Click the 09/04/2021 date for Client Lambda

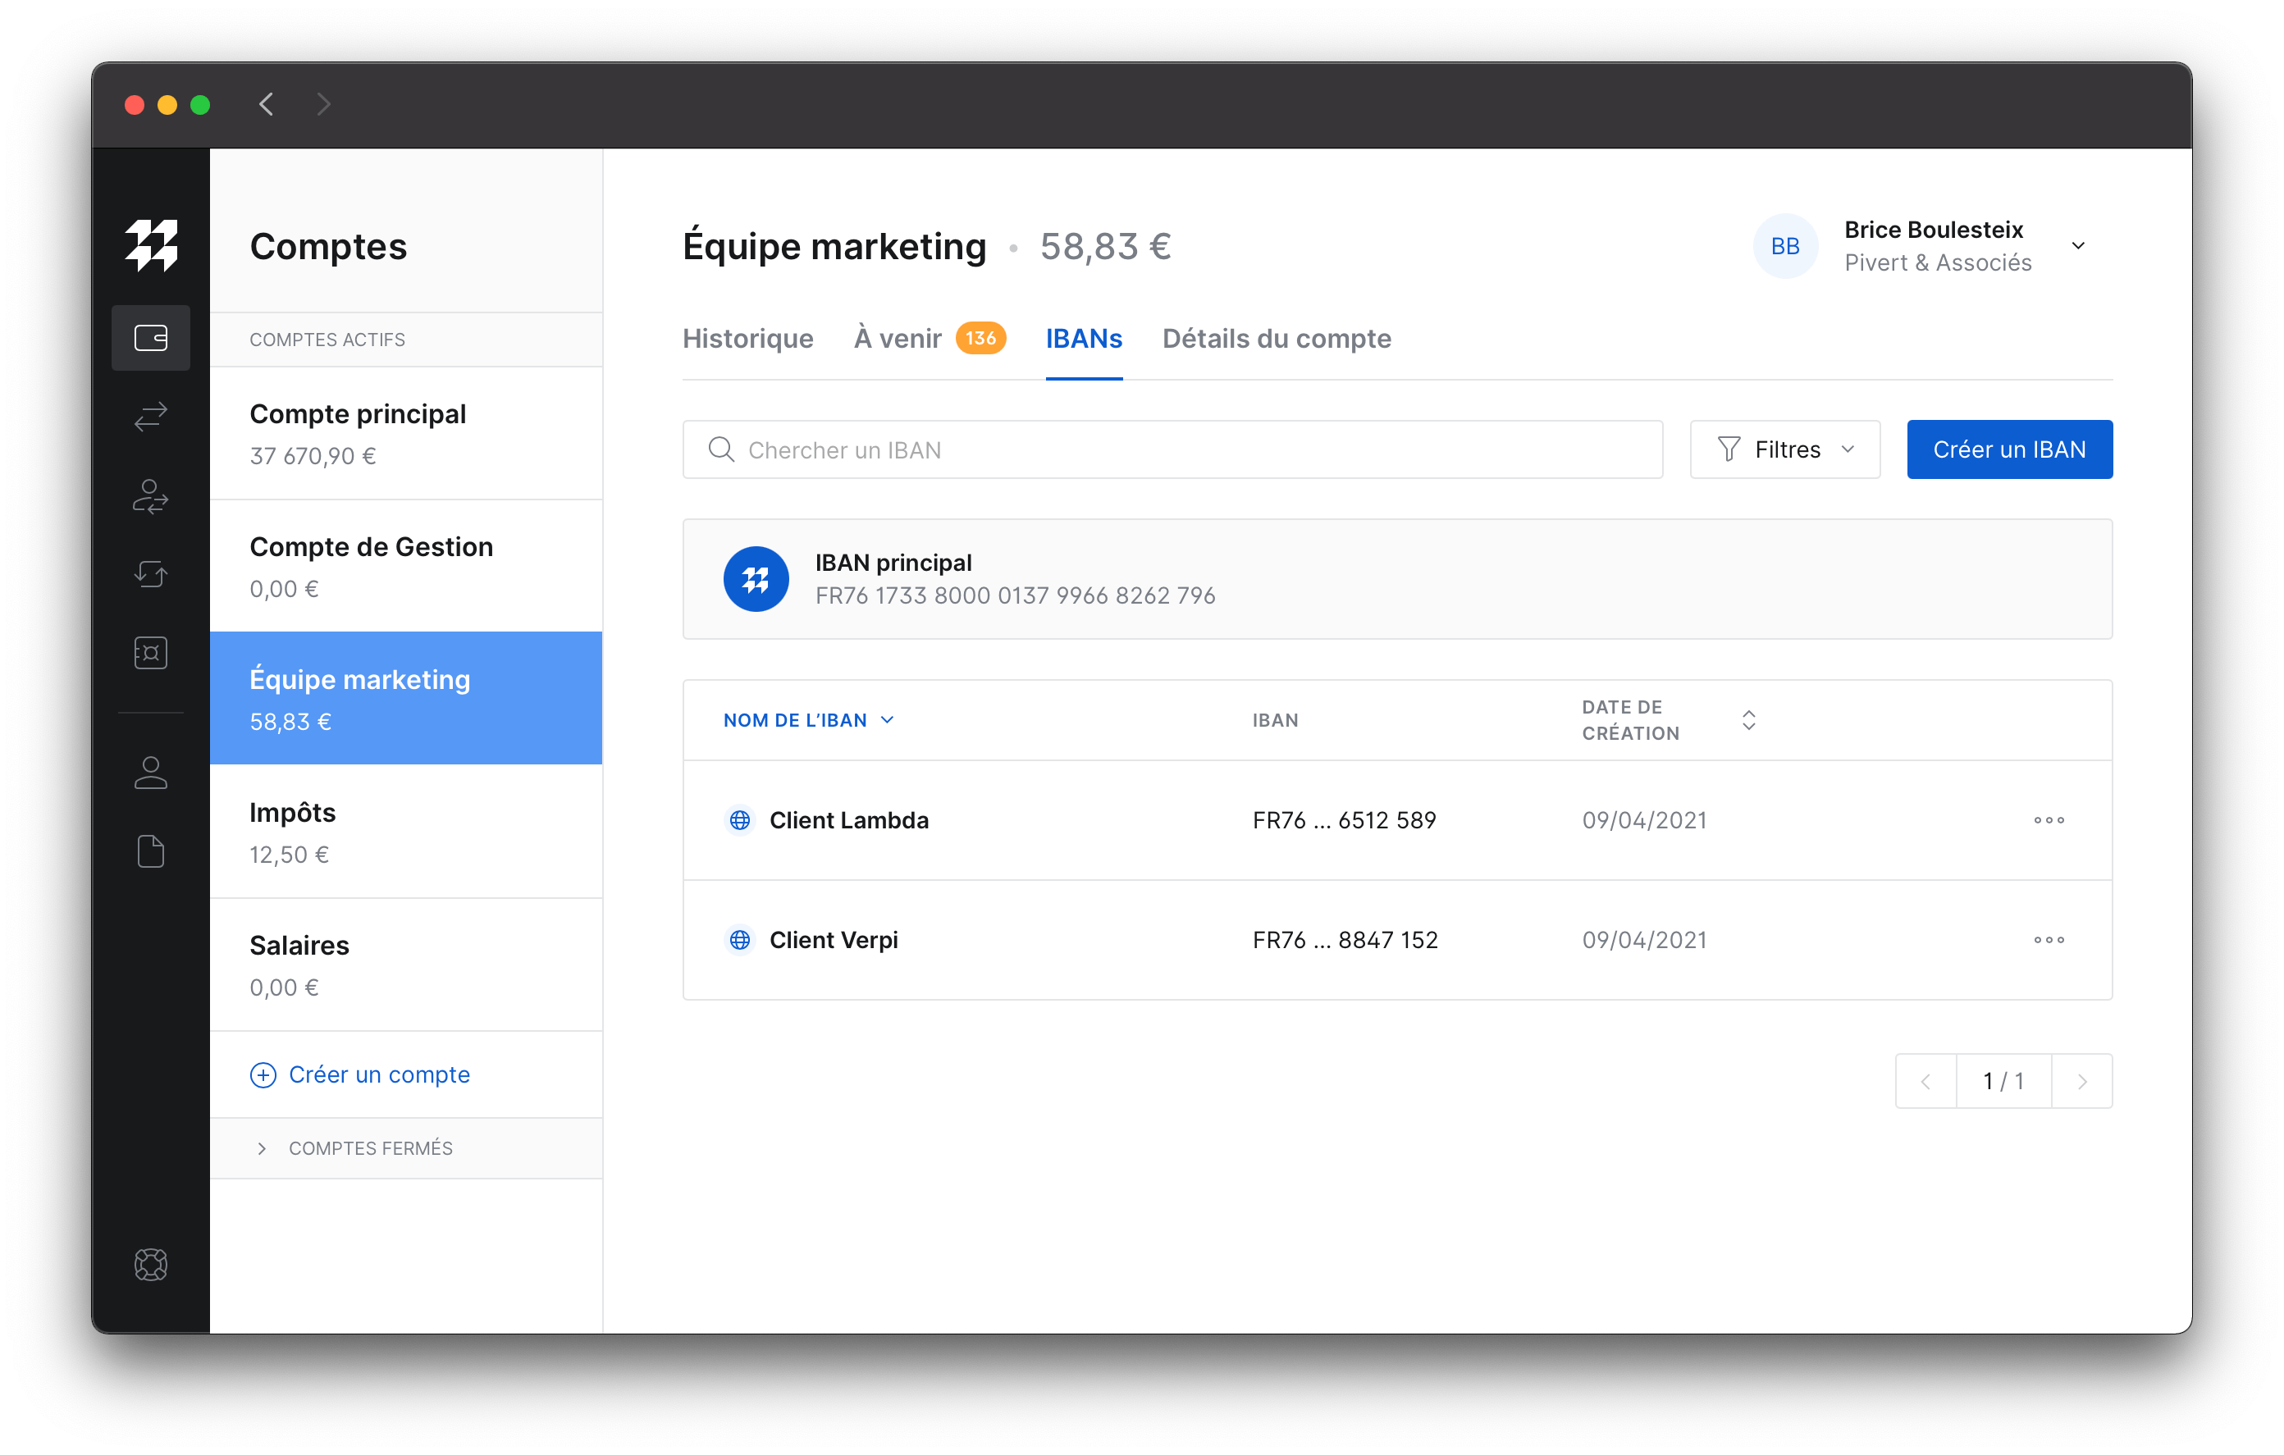pos(1644,819)
